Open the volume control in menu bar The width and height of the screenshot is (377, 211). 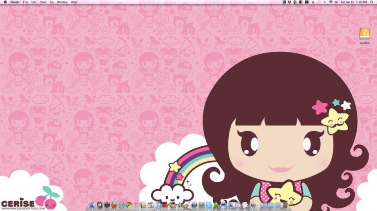click(336, 2)
